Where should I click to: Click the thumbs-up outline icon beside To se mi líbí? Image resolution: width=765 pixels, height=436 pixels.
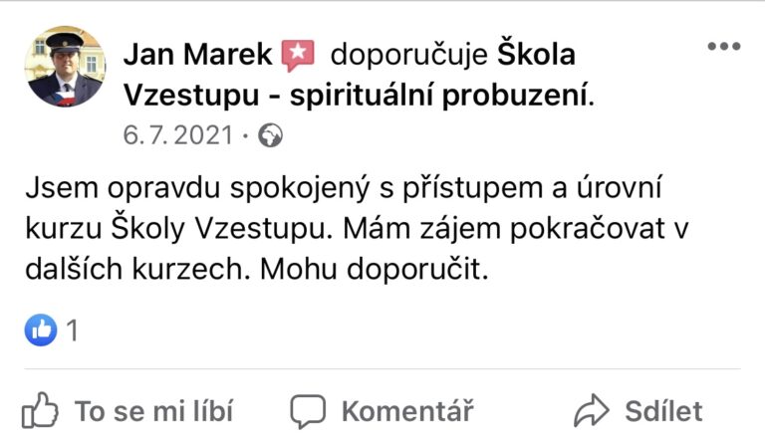pyautogui.click(x=40, y=411)
